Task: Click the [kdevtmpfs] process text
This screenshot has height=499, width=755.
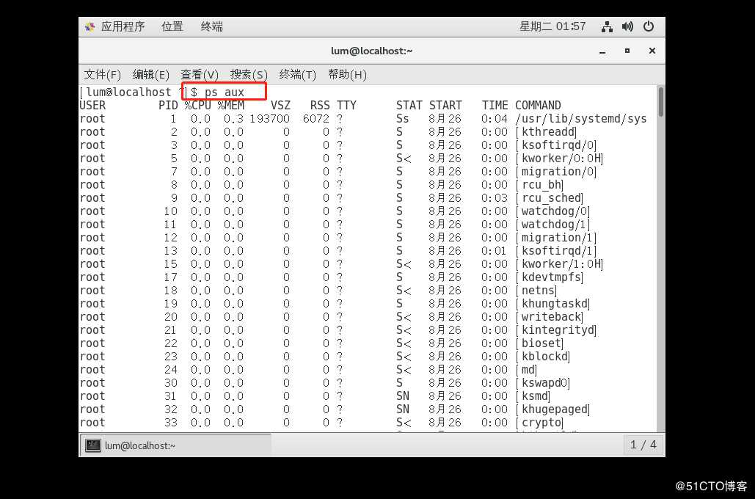Action: pos(550,277)
